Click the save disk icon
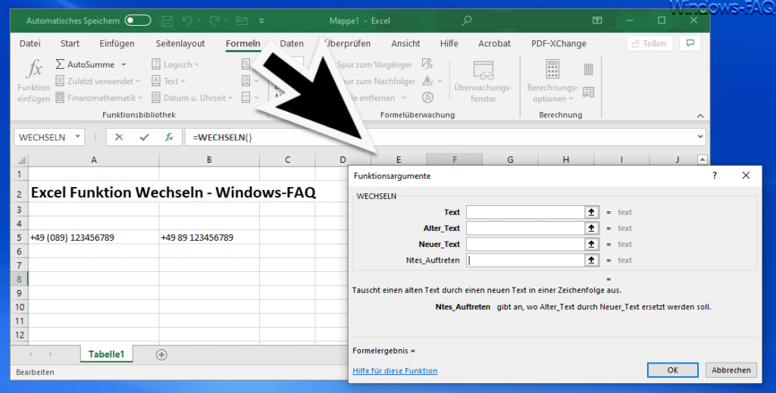Screen dimensions: 776x393 click(x=167, y=20)
